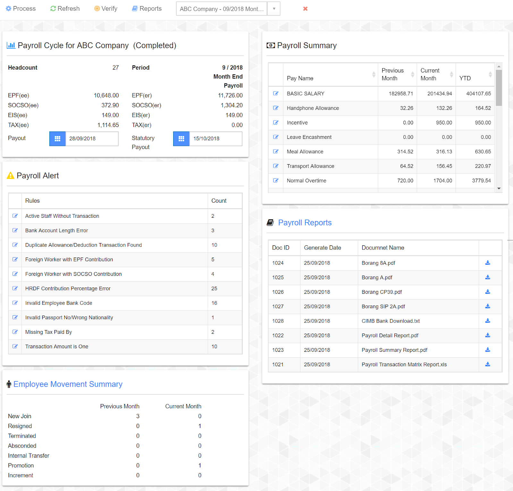513x491 pixels.
Task: Download the CIMB Bank Download.txt file
Action: pyautogui.click(x=487, y=321)
